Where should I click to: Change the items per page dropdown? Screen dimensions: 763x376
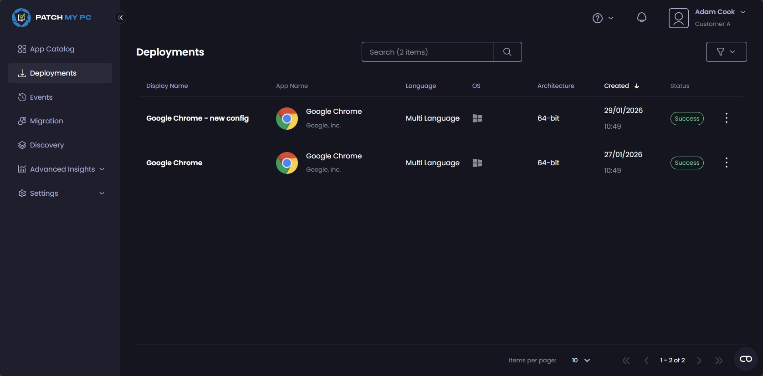581,361
